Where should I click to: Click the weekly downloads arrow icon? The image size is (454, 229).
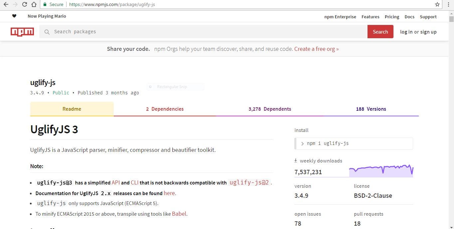[296, 161]
